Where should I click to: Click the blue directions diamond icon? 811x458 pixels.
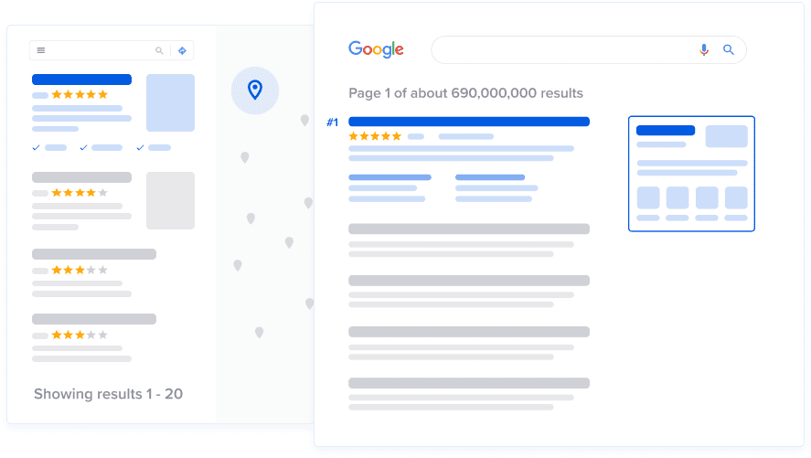[x=182, y=50]
